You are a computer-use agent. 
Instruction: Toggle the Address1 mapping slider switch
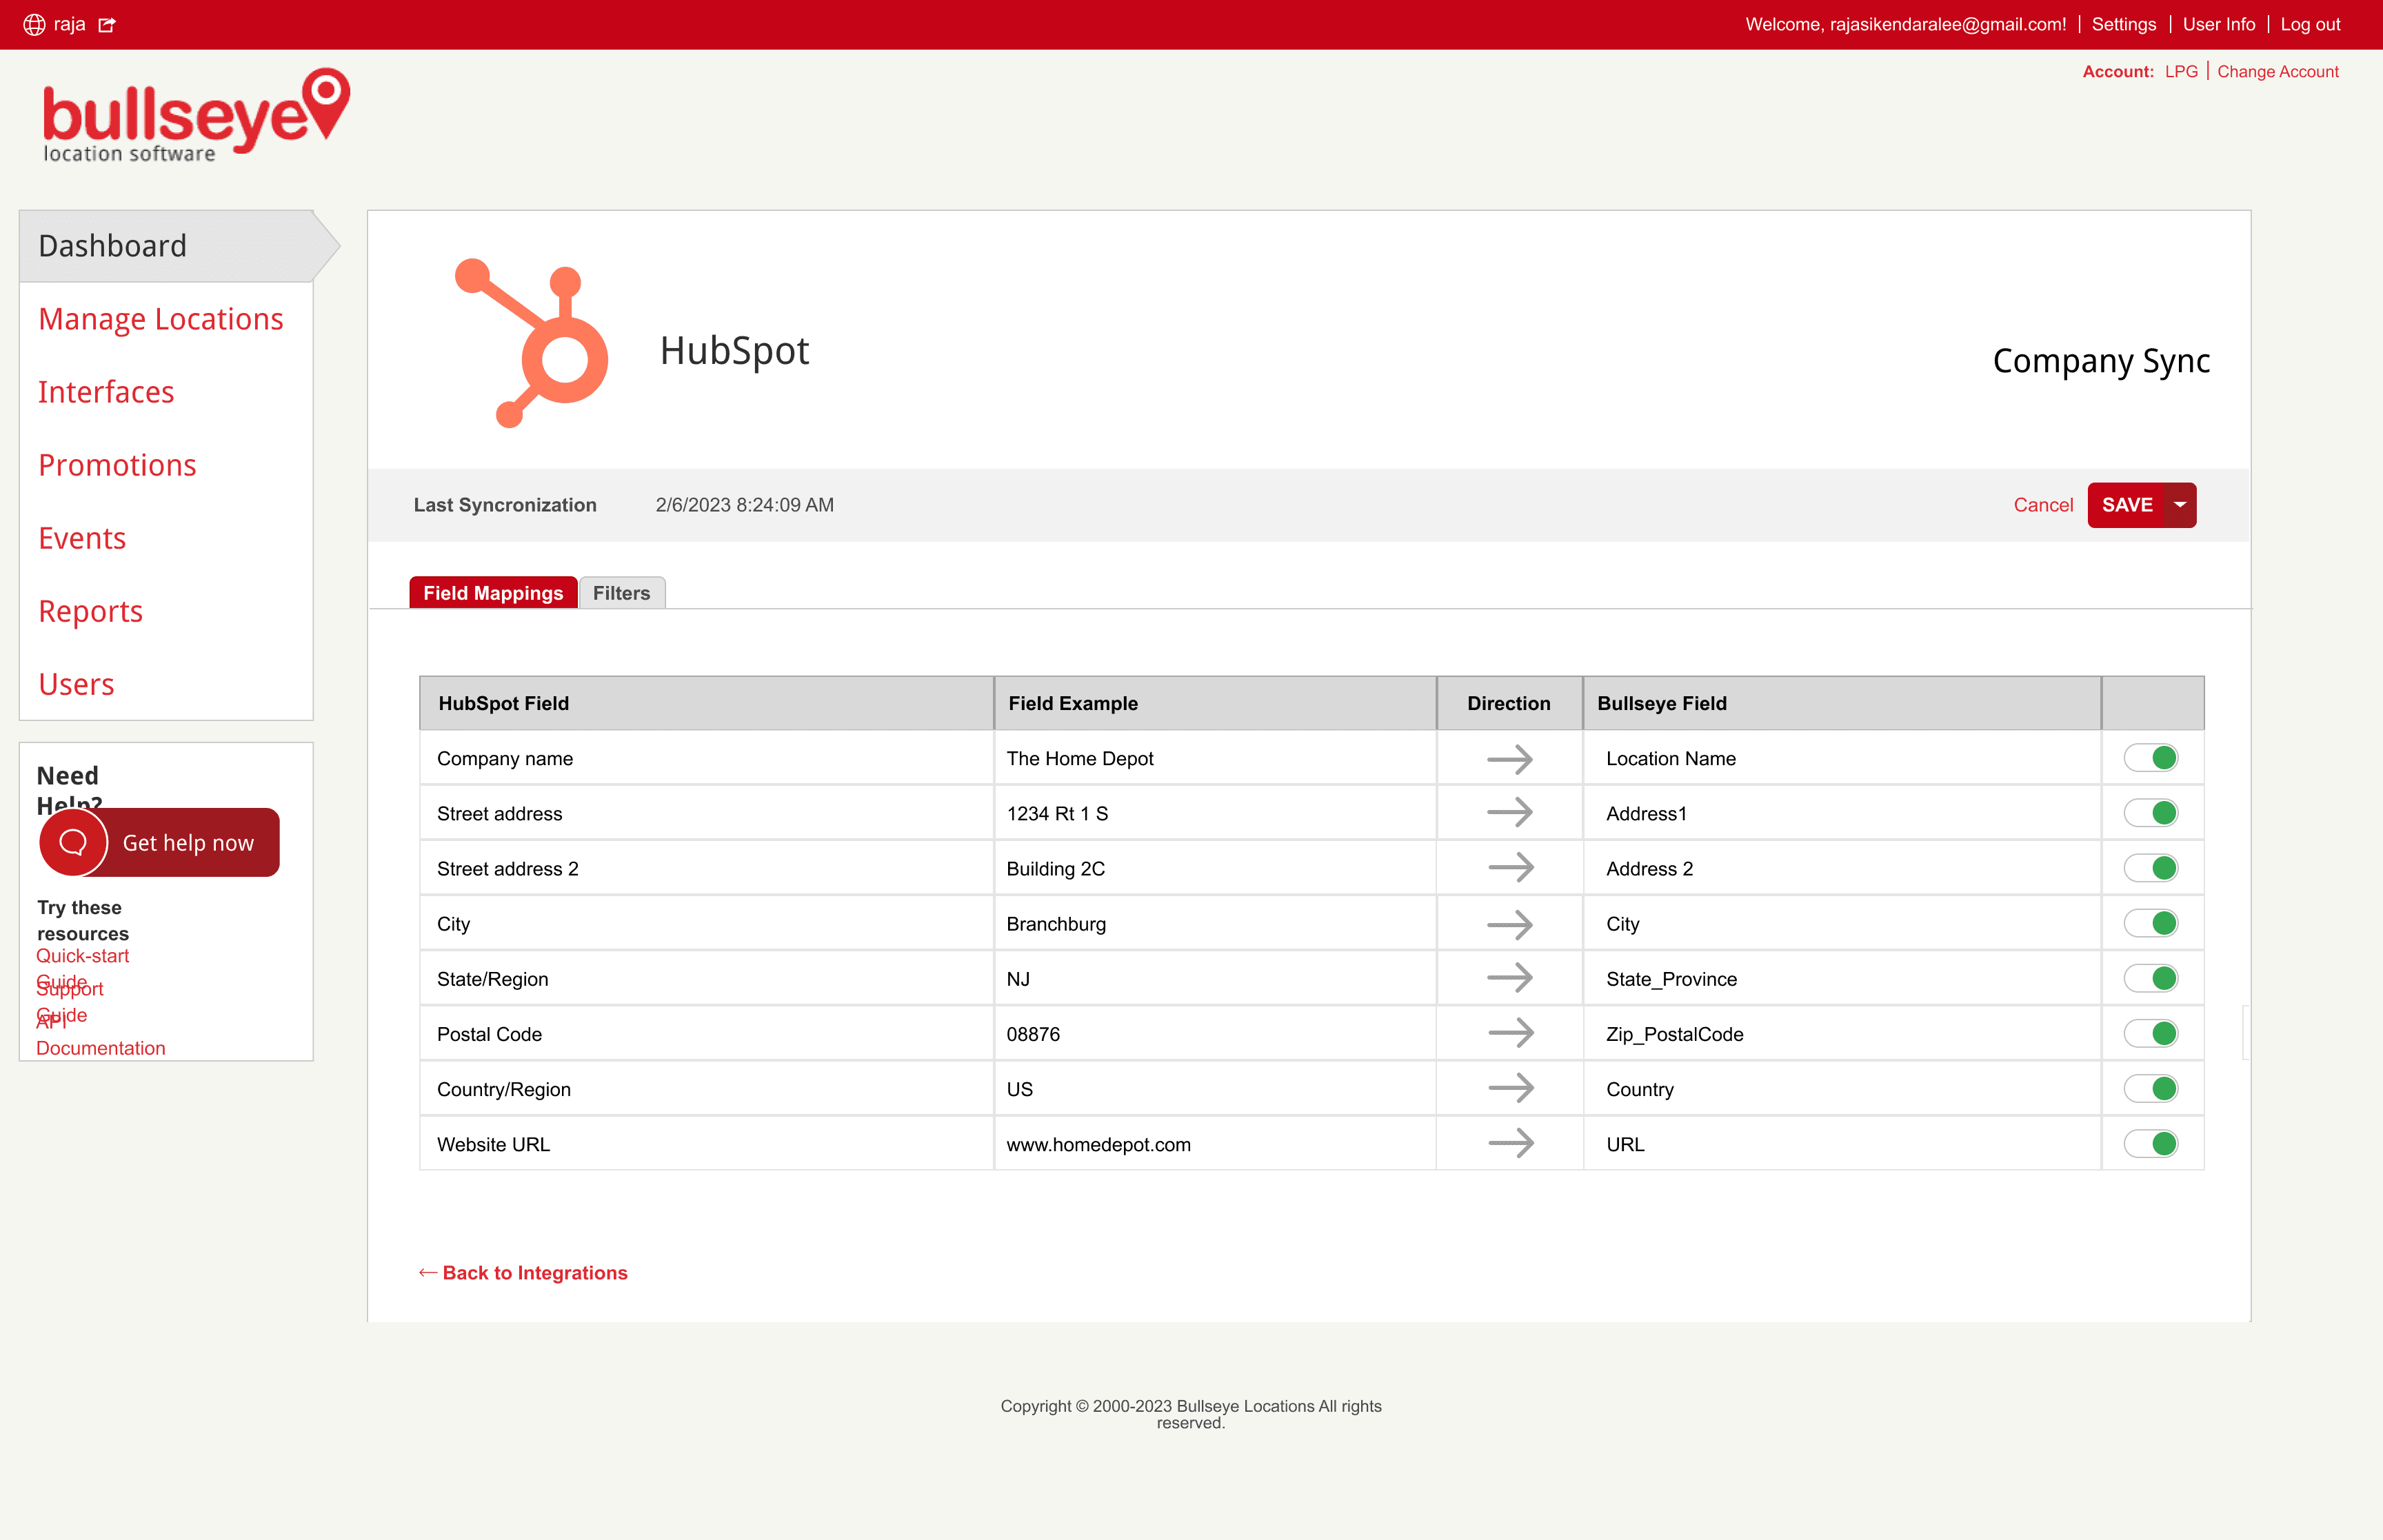(2151, 813)
